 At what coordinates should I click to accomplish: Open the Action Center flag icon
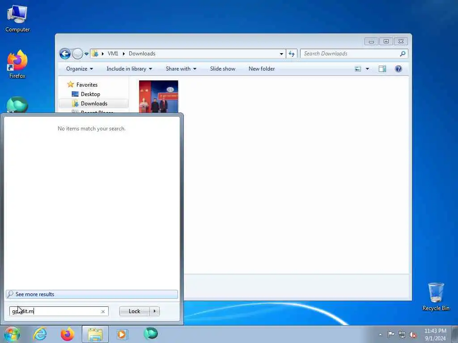(x=391, y=334)
